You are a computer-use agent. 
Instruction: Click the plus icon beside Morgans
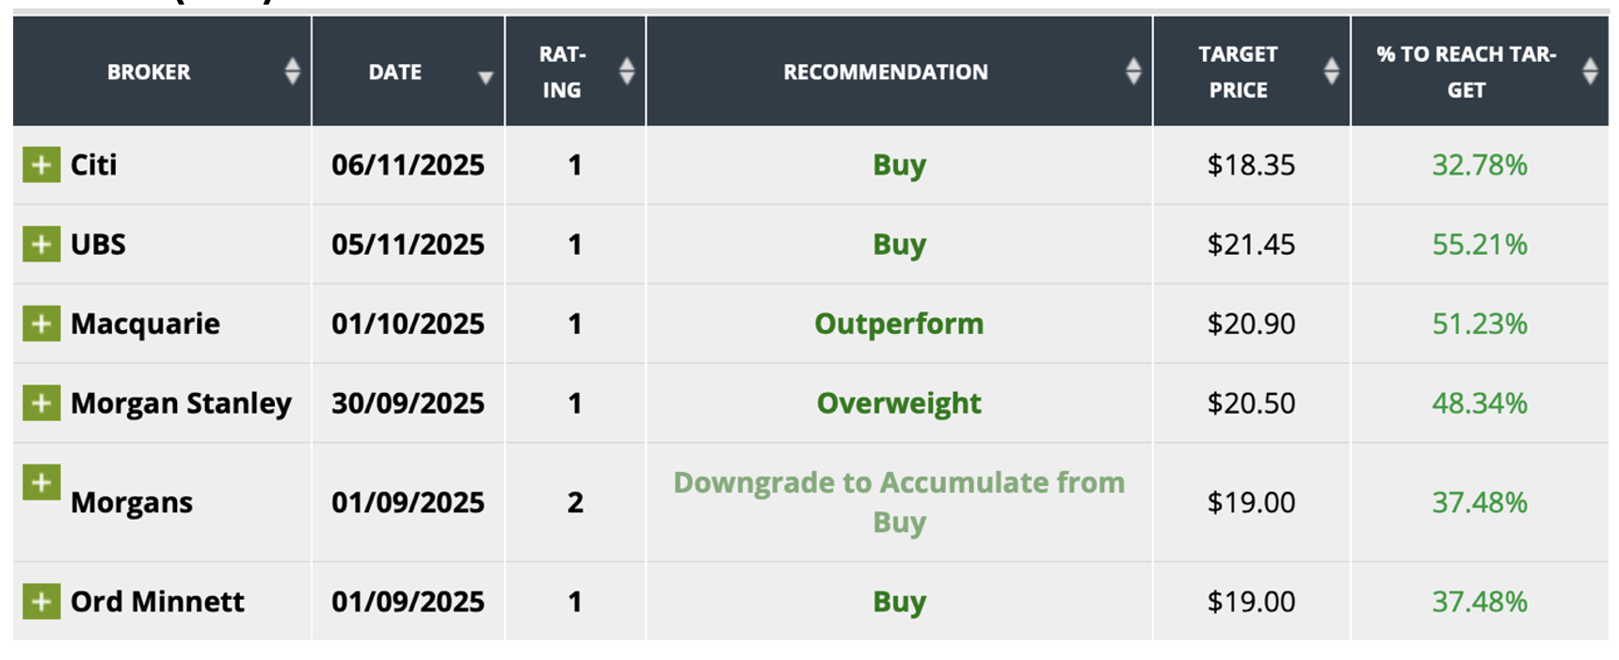(41, 483)
